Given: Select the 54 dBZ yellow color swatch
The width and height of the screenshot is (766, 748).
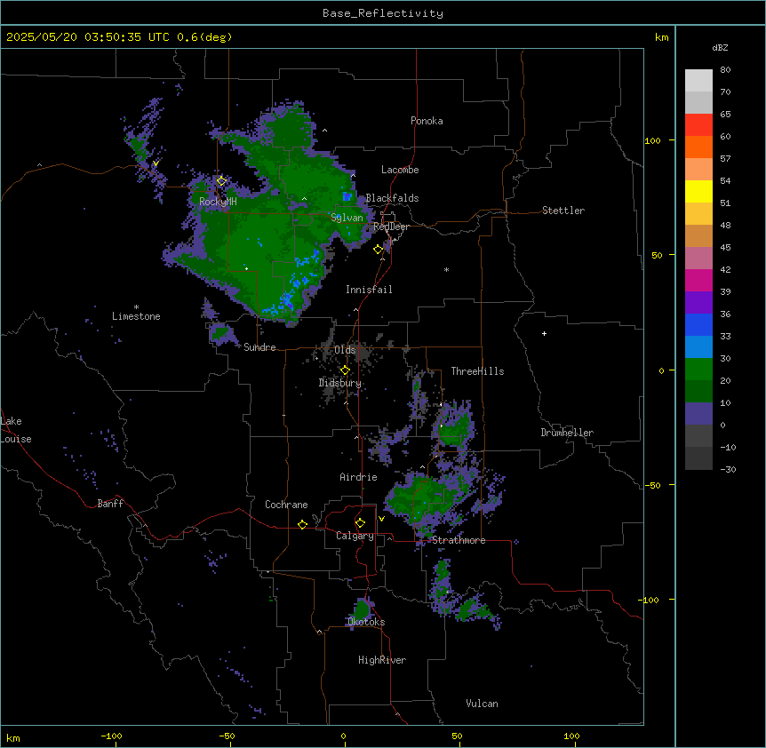Looking at the screenshot, I should pos(698,191).
